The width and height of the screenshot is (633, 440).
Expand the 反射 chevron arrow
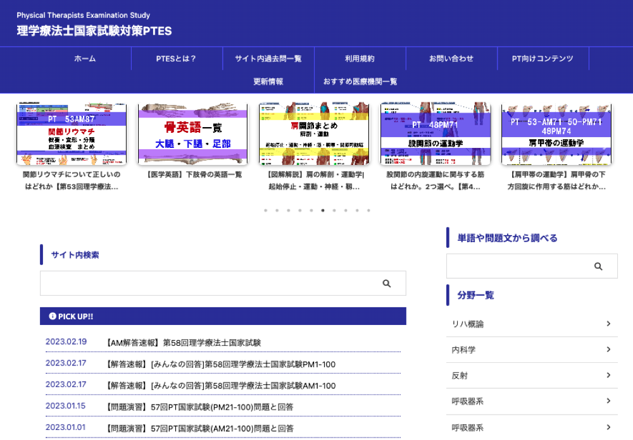[608, 375]
